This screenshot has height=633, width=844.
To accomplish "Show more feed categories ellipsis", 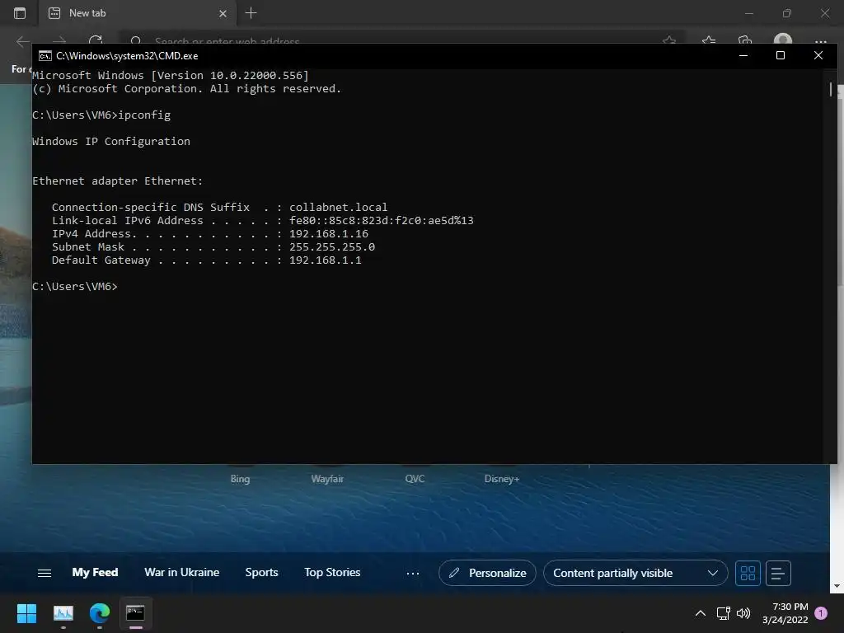I will pos(413,574).
